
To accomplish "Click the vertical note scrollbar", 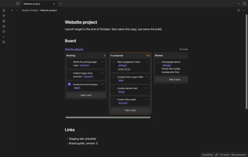I will [x=246, y=62].
